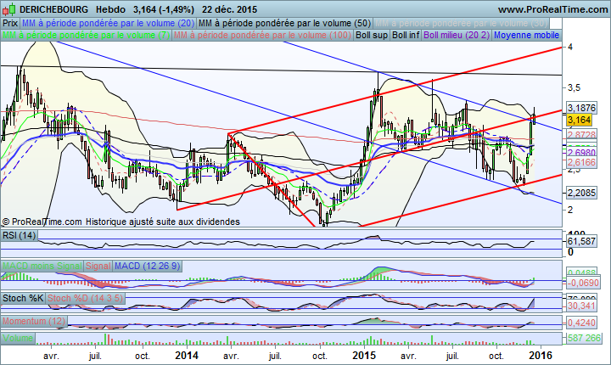Screen dimensions: 611x365
Task: Click the yellow 3,164 current price tag
Action: (x=580, y=120)
